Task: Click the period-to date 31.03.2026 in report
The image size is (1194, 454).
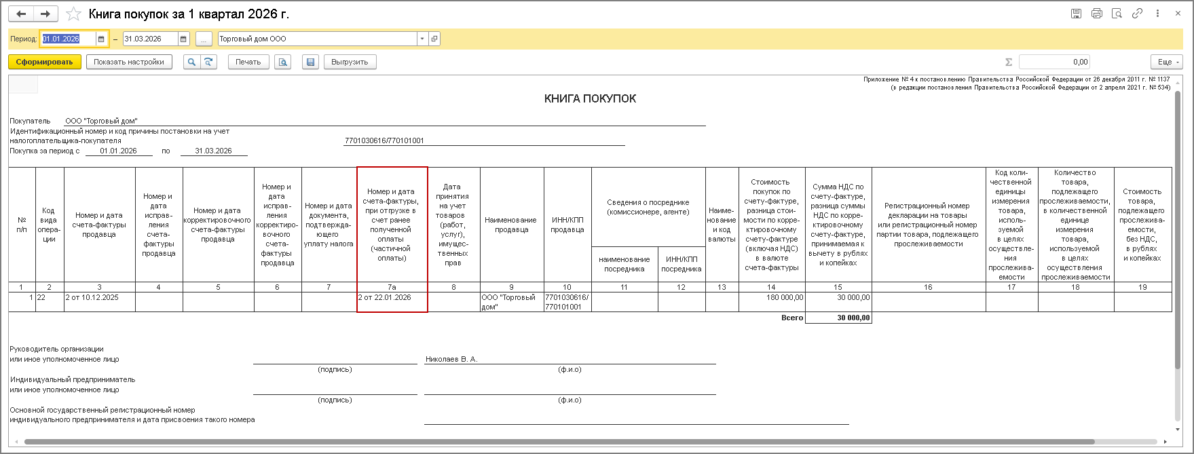Action: [214, 151]
